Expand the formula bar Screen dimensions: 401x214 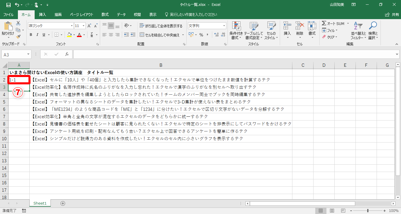(397, 54)
